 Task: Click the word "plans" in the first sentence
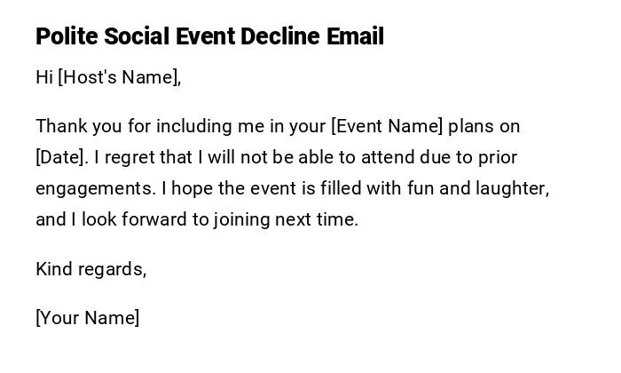pyautogui.click(x=473, y=126)
